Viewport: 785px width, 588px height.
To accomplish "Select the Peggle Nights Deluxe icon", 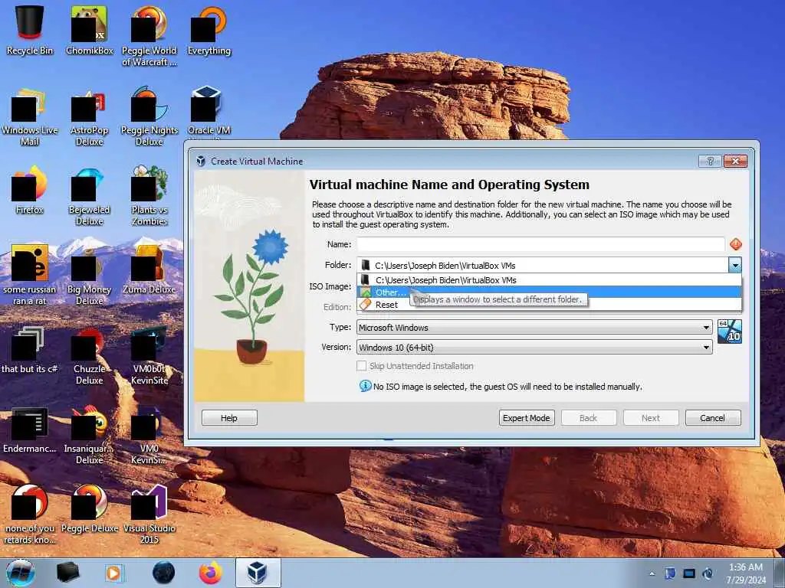I will pos(149,116).
